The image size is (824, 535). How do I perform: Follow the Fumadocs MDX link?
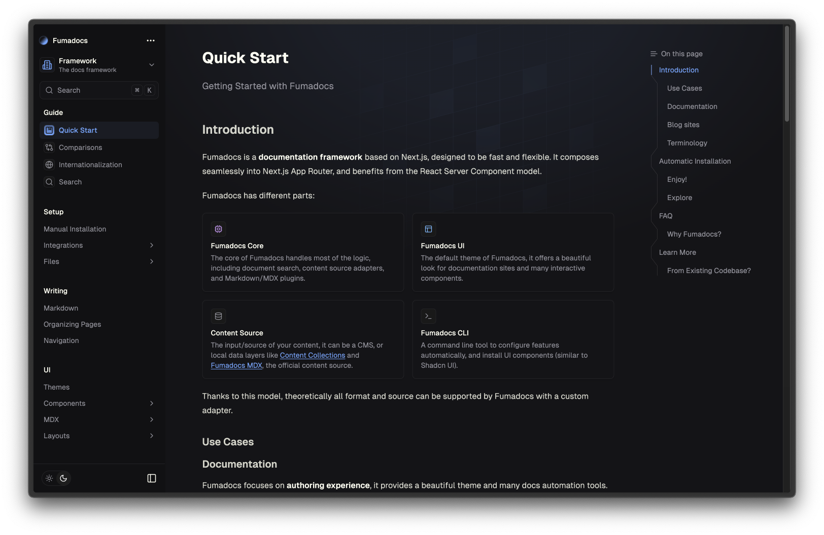point(236,365)
